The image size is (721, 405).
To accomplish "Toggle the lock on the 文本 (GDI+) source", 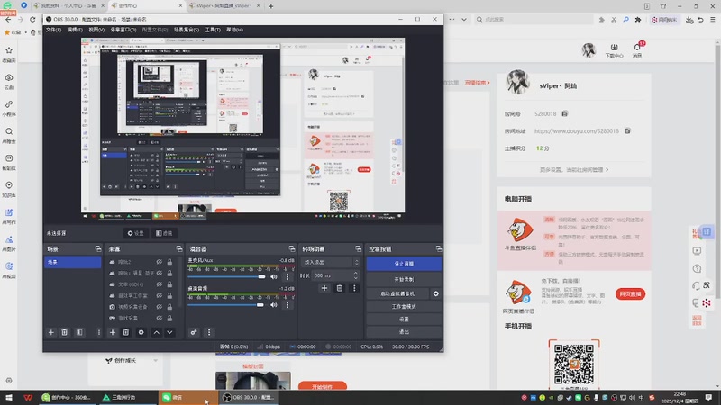I will point(169,284).
